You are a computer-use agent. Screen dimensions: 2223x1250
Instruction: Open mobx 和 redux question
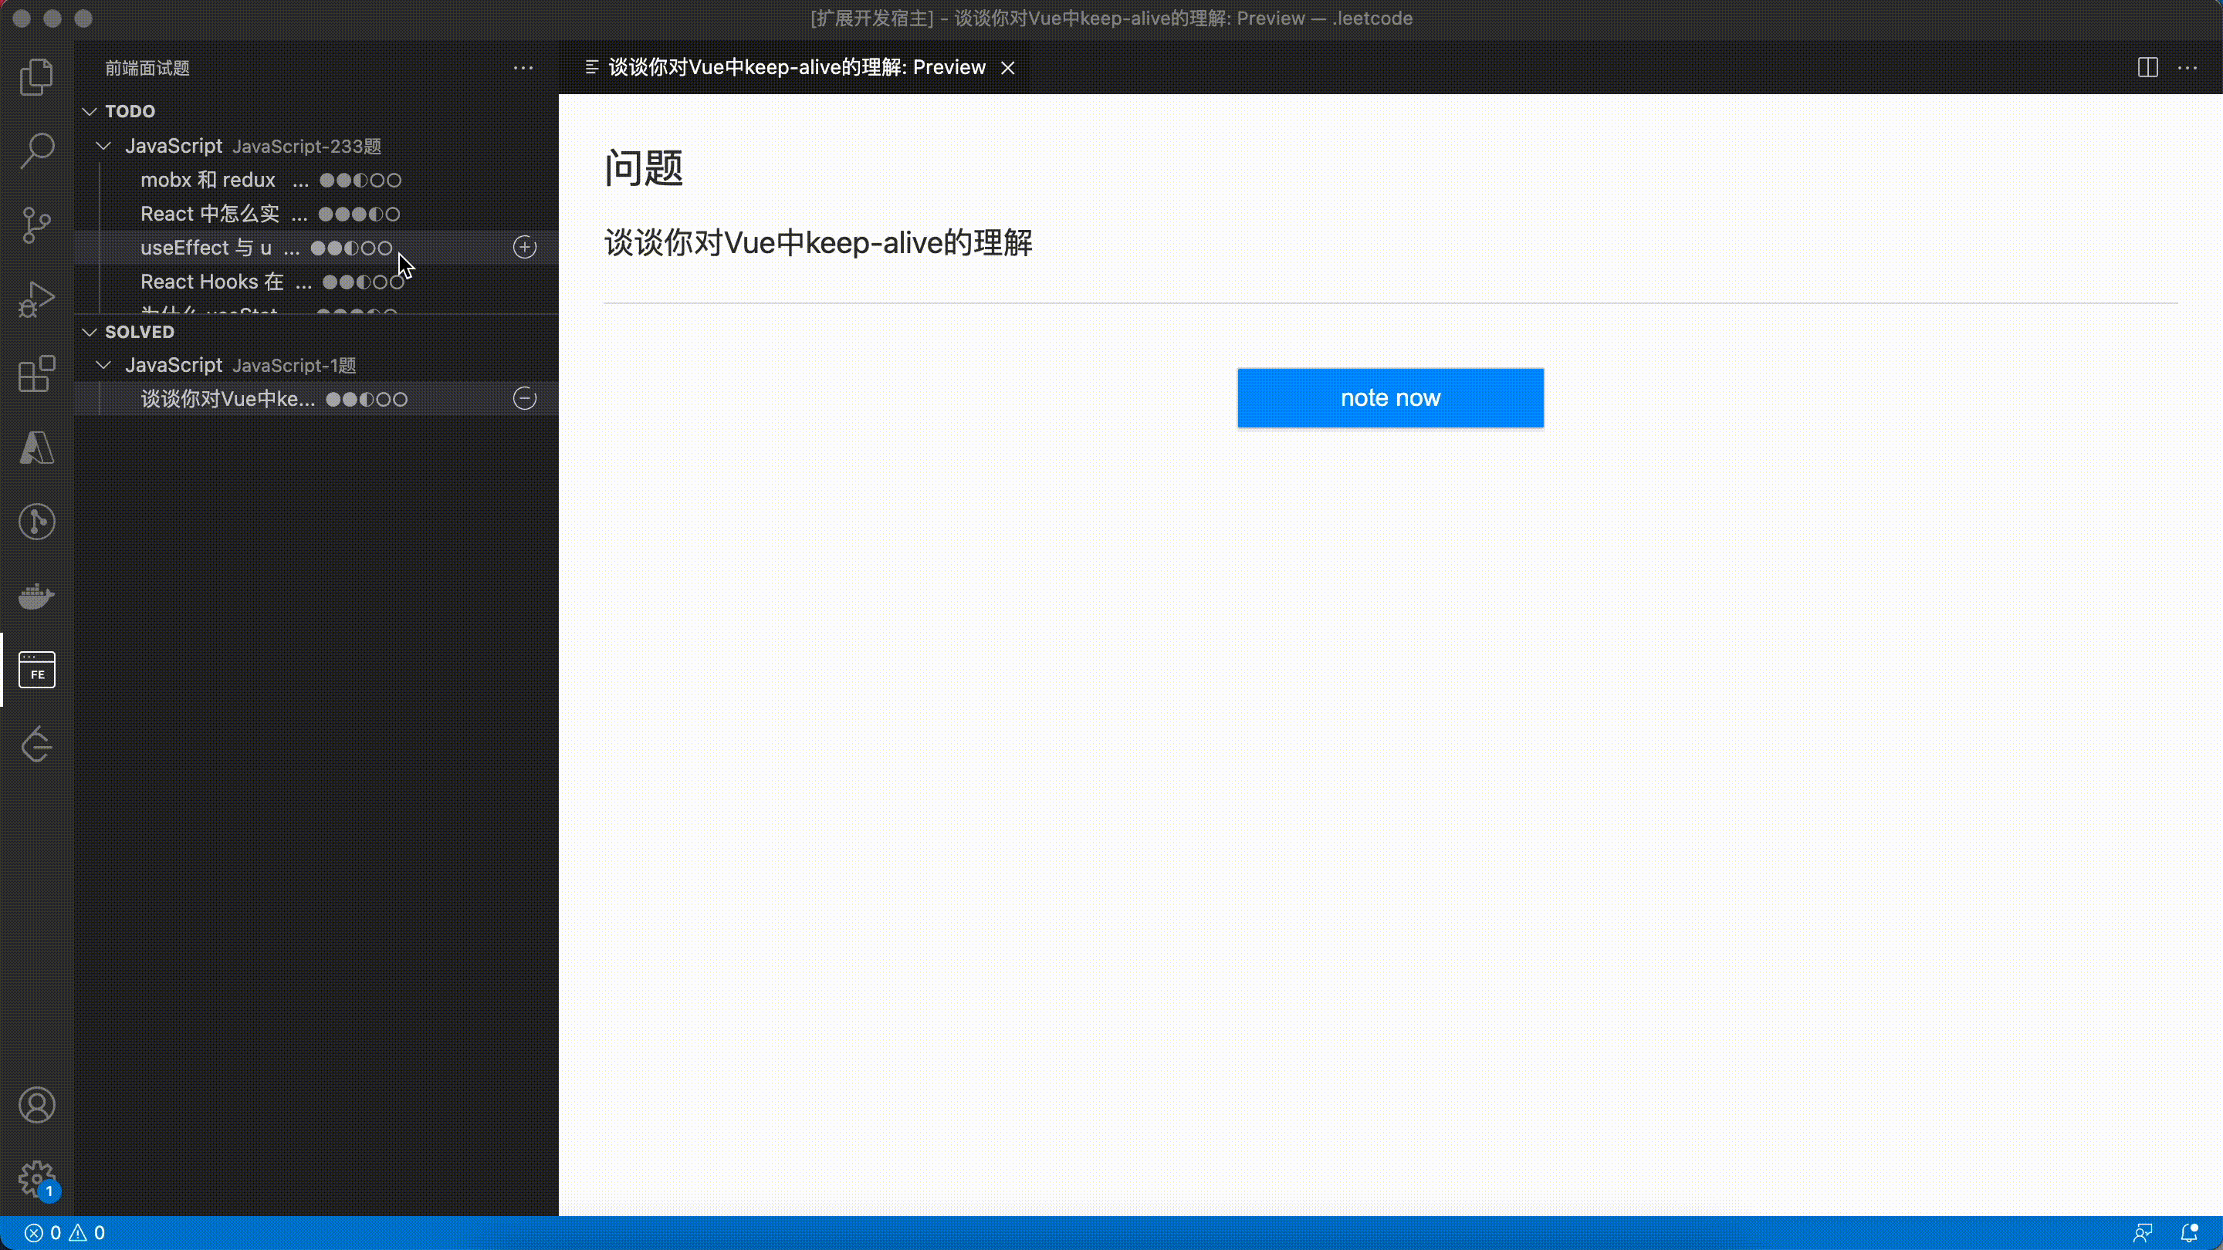[x=208, y=180]
